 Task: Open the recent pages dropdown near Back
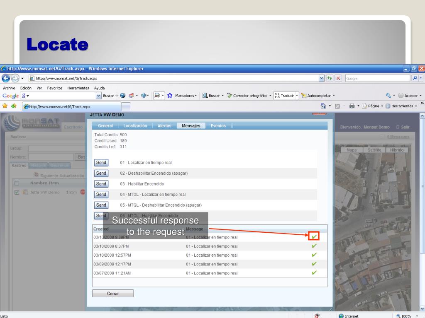(22, 78)
